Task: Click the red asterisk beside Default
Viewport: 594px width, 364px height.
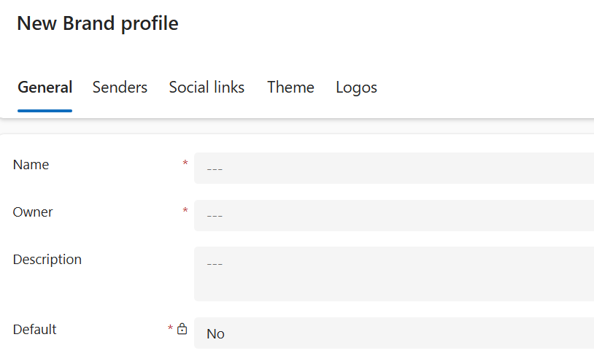Action: point(171,328)
